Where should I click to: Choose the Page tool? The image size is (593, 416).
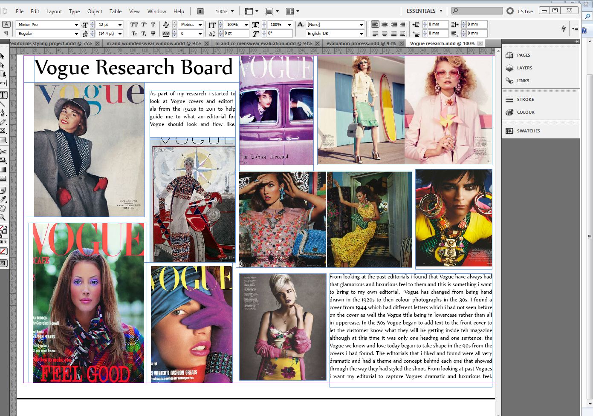point(3,74)
